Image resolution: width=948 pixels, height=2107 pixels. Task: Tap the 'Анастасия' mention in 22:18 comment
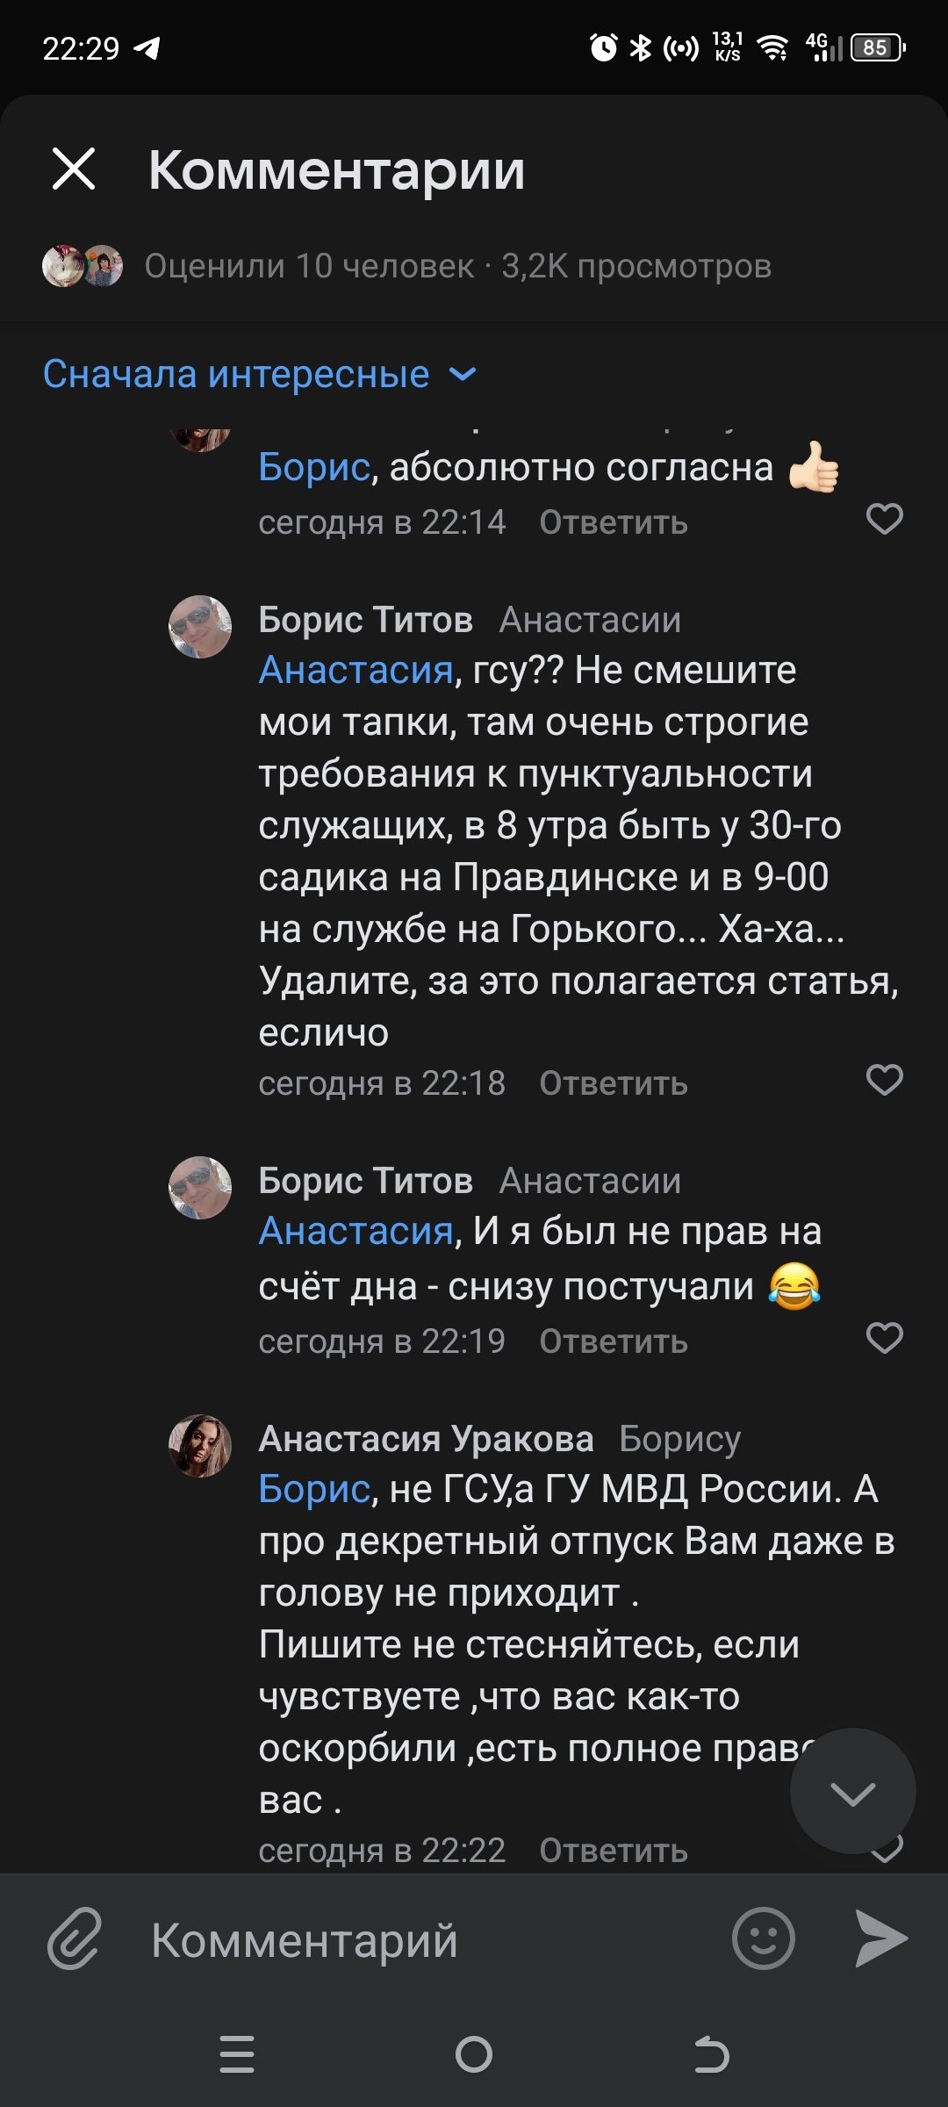click(x=355, y=671)
